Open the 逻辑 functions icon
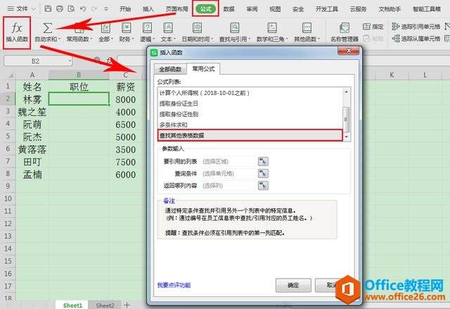Screen dimensions: 450x309 (x=147, y=28)
